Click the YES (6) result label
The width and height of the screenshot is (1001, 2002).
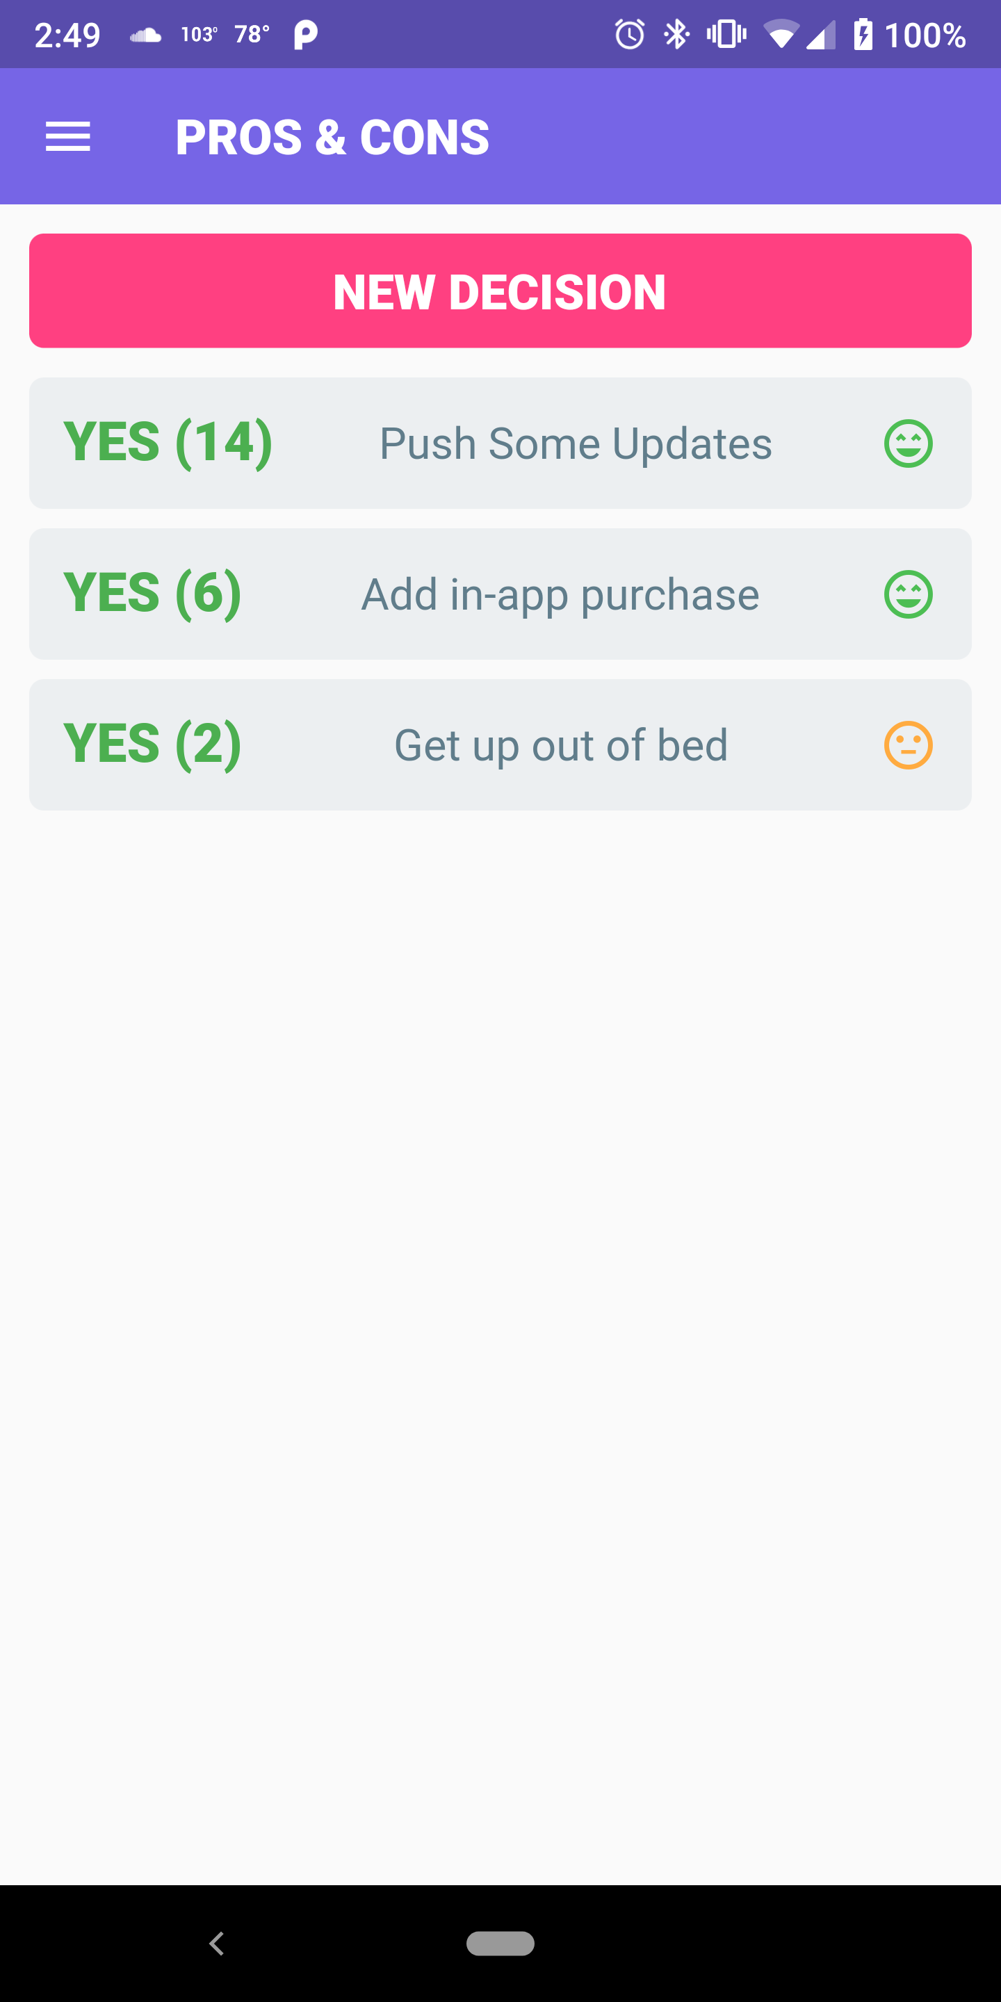pos(152,594)
